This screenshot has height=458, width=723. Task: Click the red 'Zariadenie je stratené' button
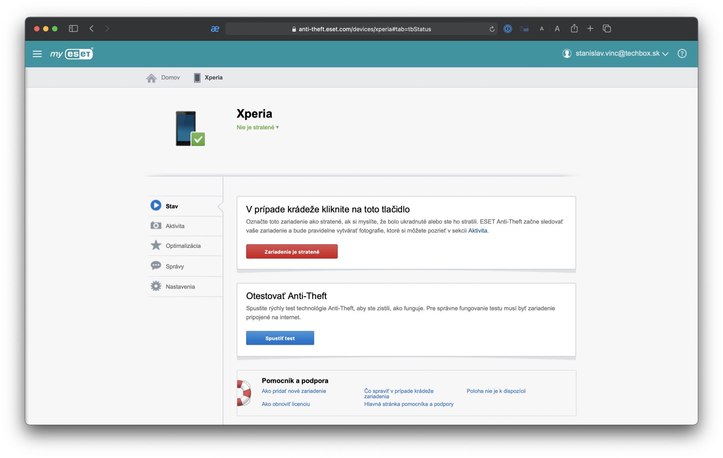(x=292, y=251)
